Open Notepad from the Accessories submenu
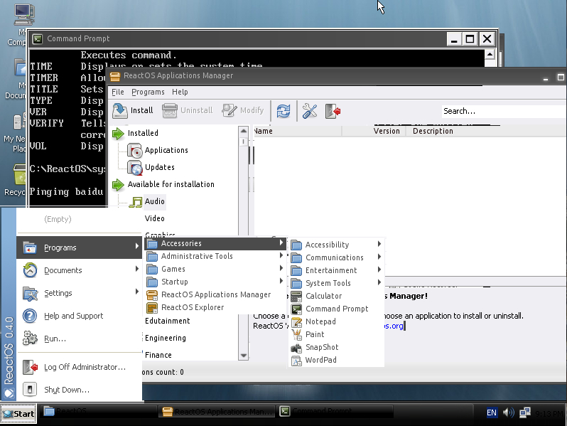The width and height of the screenshot is (567, 426). (320, 321)
